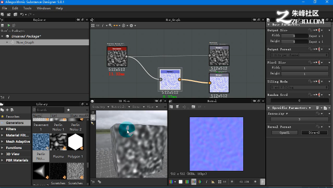Open the File menu
This screenshot has height=188, width=333.
[x=5, y=8]
